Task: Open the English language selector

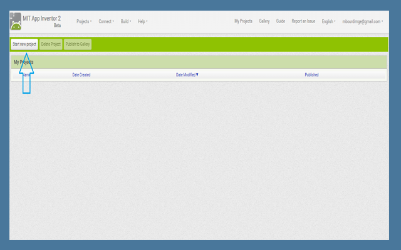Action: (x=328, y=21)
